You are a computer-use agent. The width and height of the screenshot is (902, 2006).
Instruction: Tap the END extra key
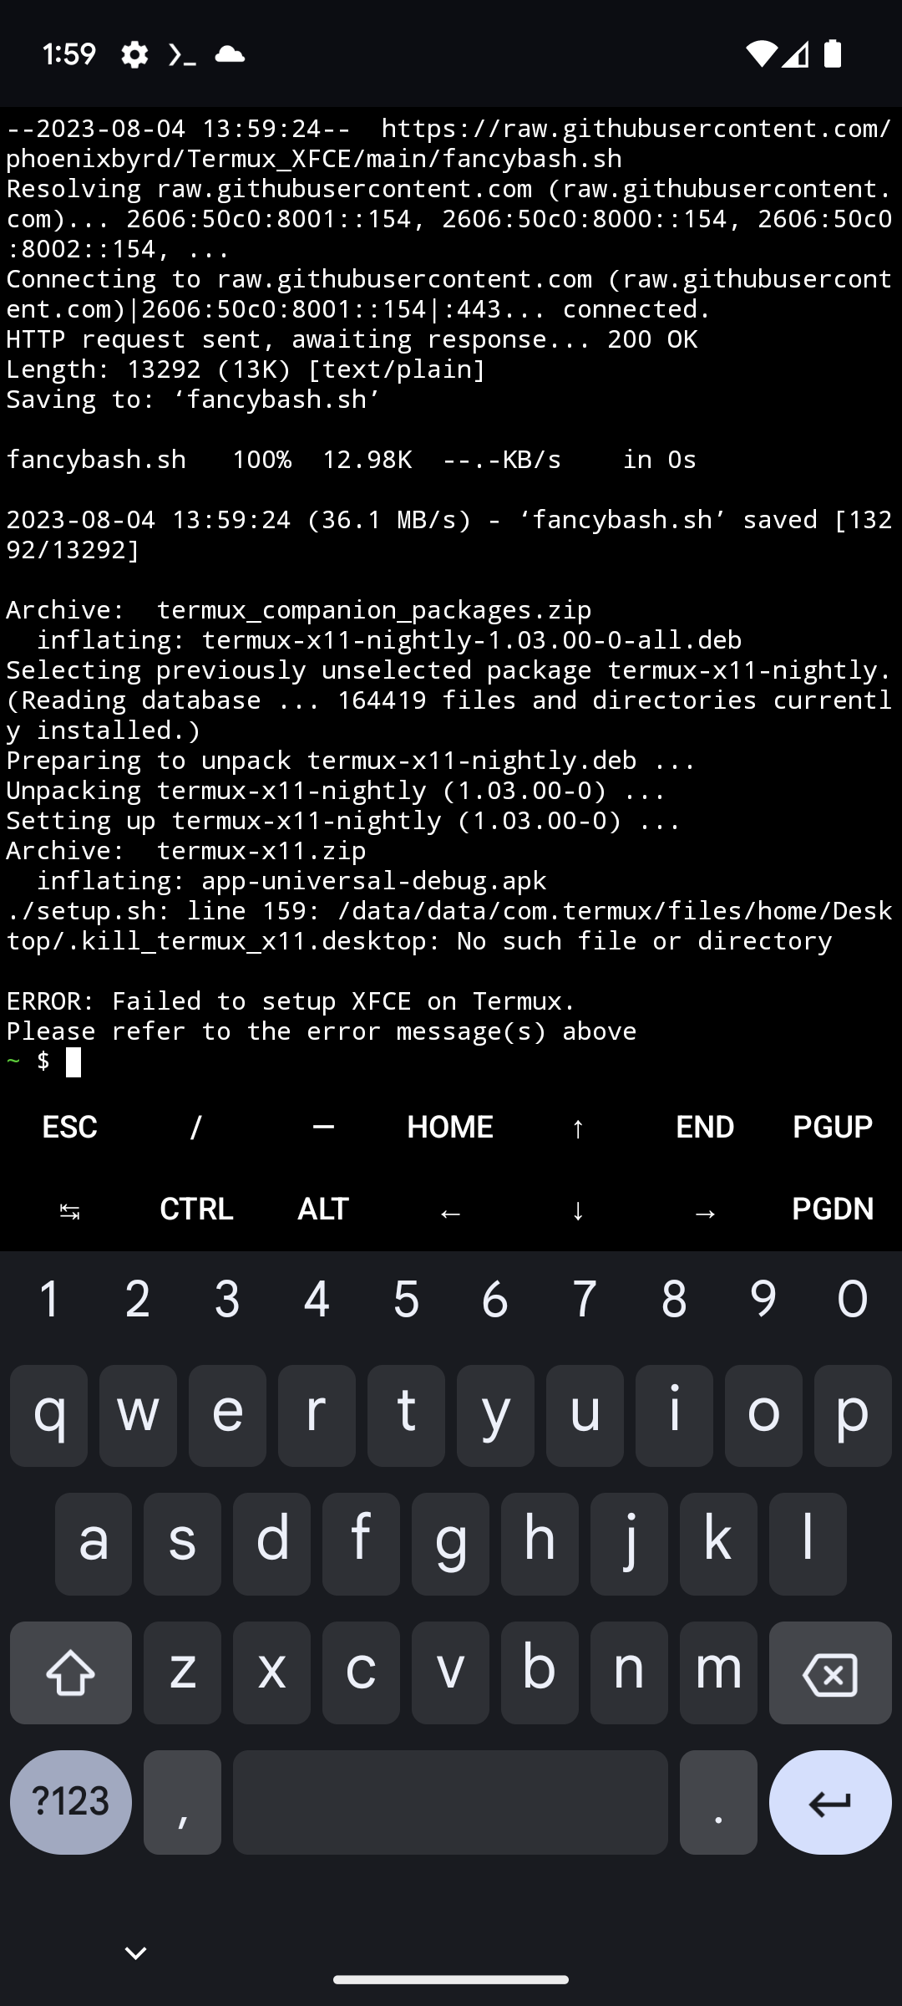point(705,1128)
